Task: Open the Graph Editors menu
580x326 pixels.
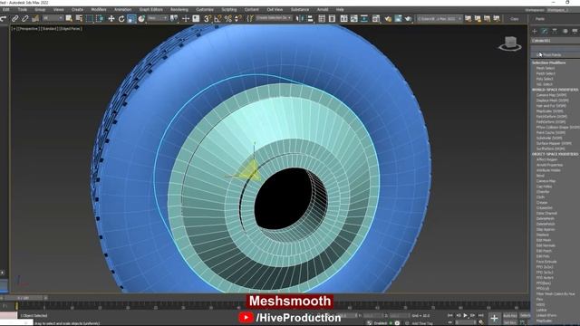Action: pos(151,10)
